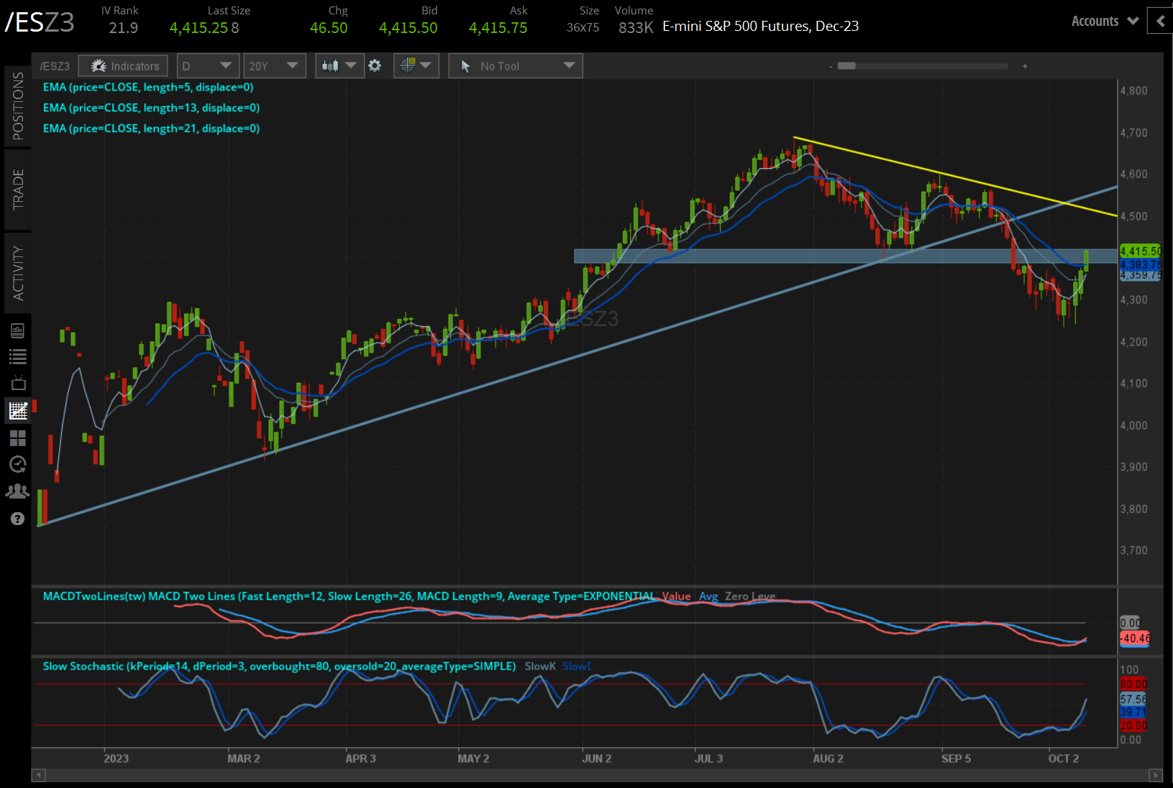Open the D timeframe dropdown
Screen dimensions: 1173x788
pyautogui.click(x=207, y=65)
